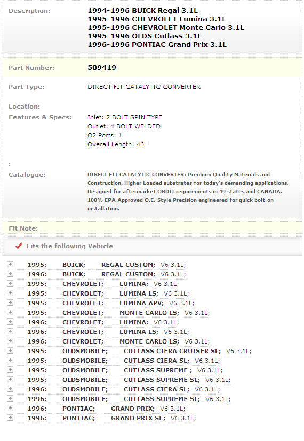
Task: Click the Fits the following Vehicle header
Action: 69,246
